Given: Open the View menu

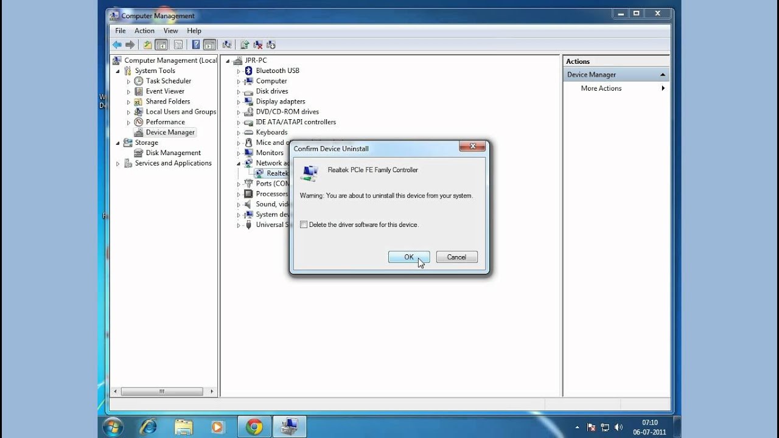Looking at the screenshot, I should (170, 30).
